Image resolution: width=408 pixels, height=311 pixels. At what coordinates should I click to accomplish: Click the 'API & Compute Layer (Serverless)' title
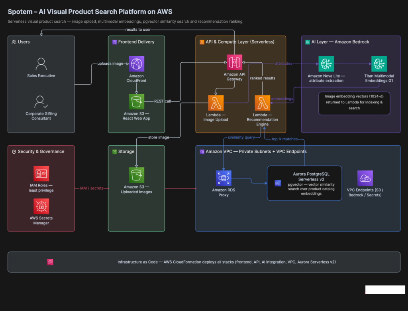[x=240, y=42]
